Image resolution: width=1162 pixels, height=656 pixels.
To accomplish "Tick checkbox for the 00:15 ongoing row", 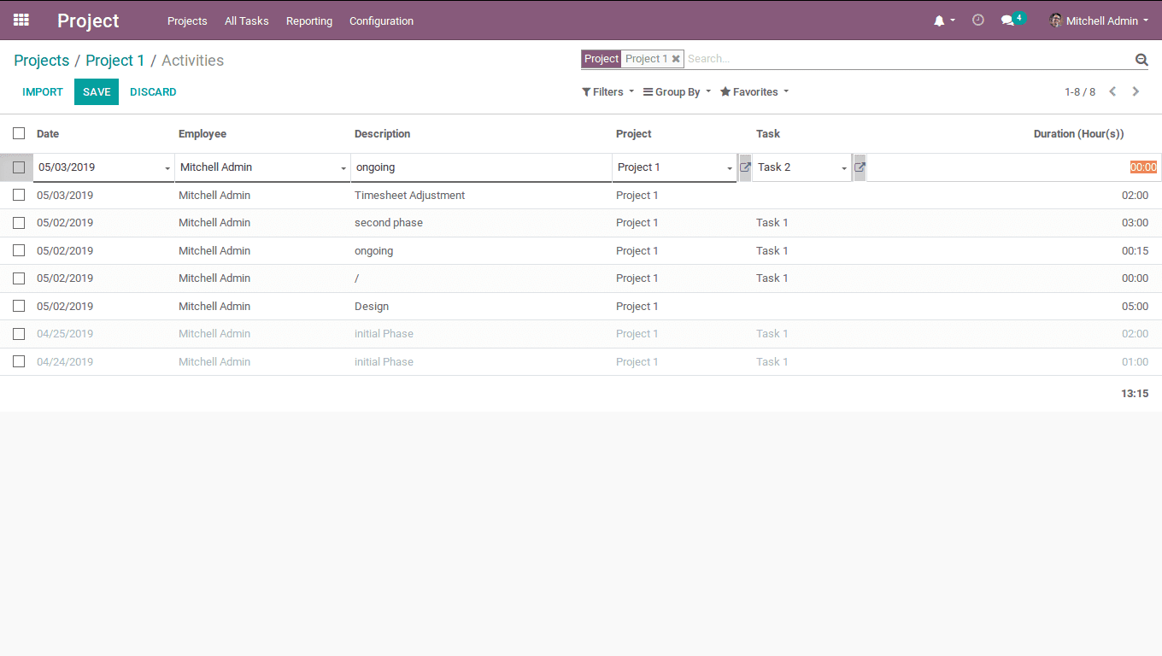I will click(19, 250).
